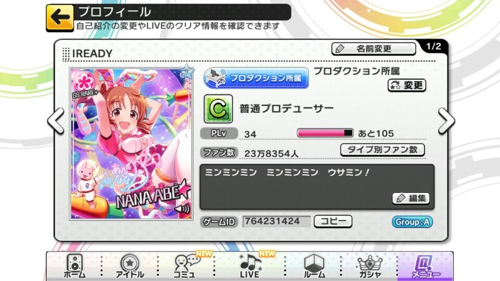Open the メニュー purple tab
Screen dimensions: 500x281
(x=426, y=267)
